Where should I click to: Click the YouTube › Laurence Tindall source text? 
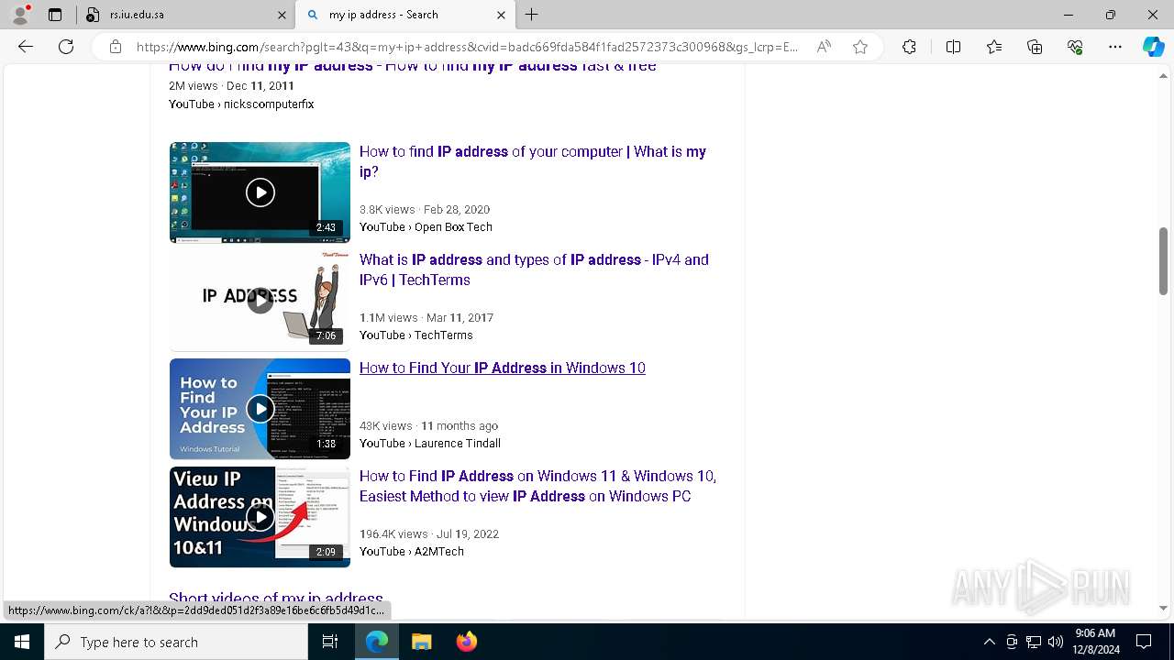point(430,443)
